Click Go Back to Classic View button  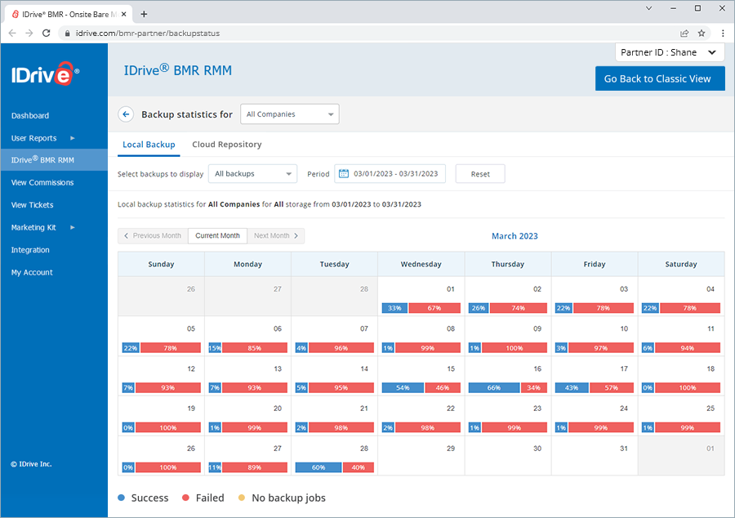click(x=660, y=78)
